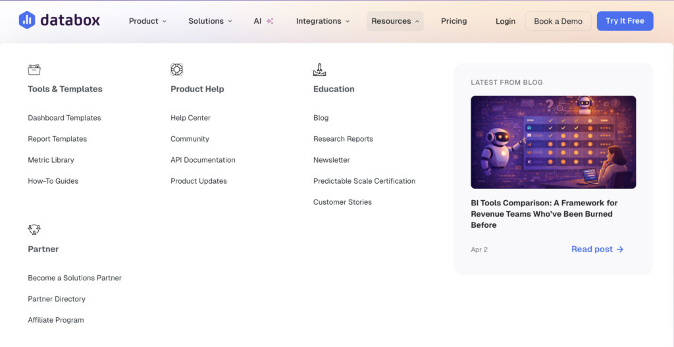Click the Try It Free button
The width and height of the screenshot is (674, 347).
625,21
